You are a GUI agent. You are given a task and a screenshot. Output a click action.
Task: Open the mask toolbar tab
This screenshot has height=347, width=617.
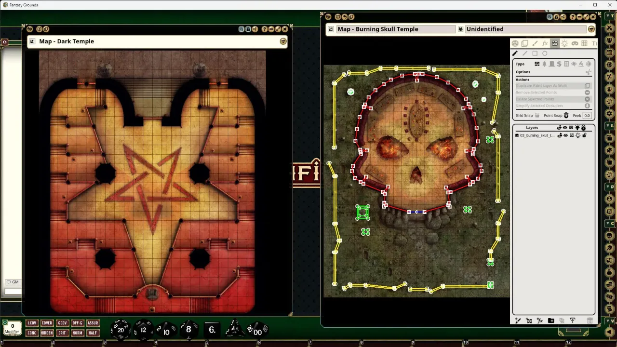coord(575,43)
